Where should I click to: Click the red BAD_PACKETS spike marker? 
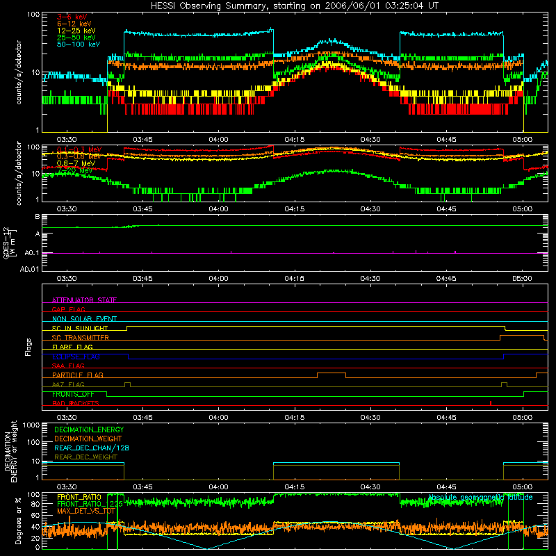pos(491,403)
